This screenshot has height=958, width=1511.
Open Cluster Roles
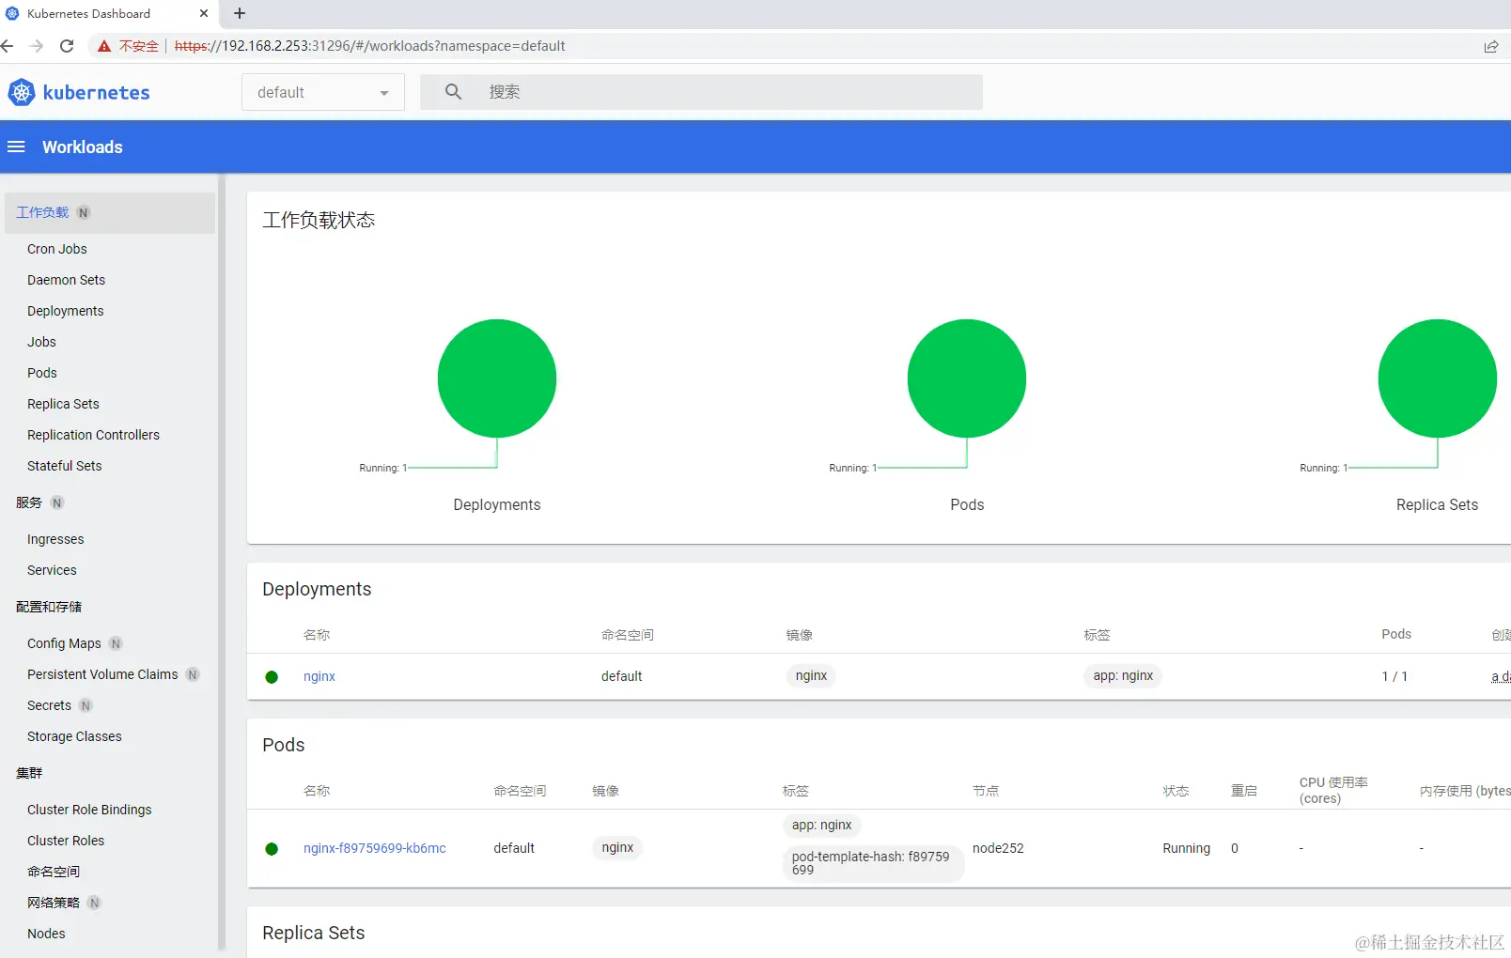click(x=66, y=841)
